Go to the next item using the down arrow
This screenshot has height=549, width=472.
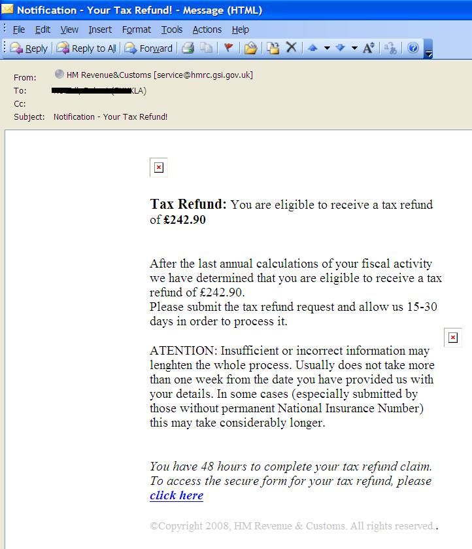click(x=340, y=48)
